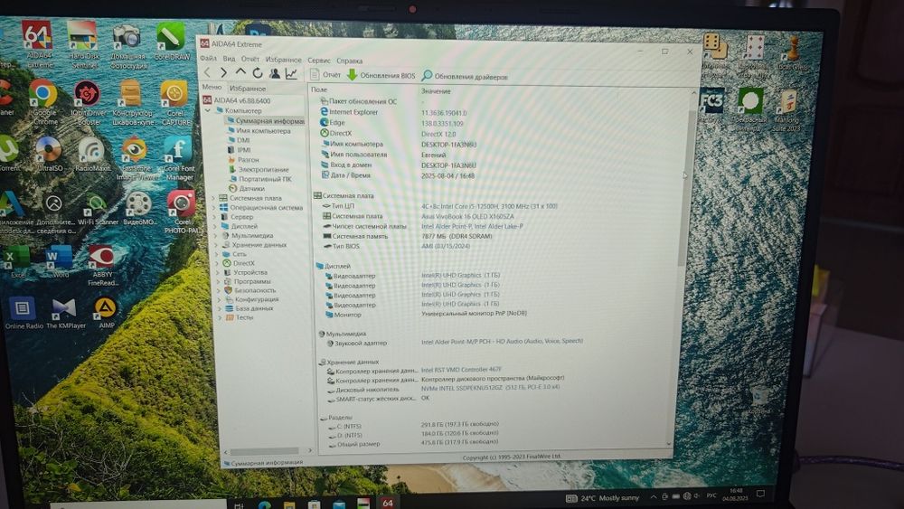Go forward with the AIDA64 toolbar arrow
The height and width of the screenshot is (509, 904).
[x=223, y=72]
